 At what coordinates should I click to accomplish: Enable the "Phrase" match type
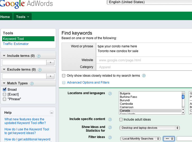tap(4, 99)
